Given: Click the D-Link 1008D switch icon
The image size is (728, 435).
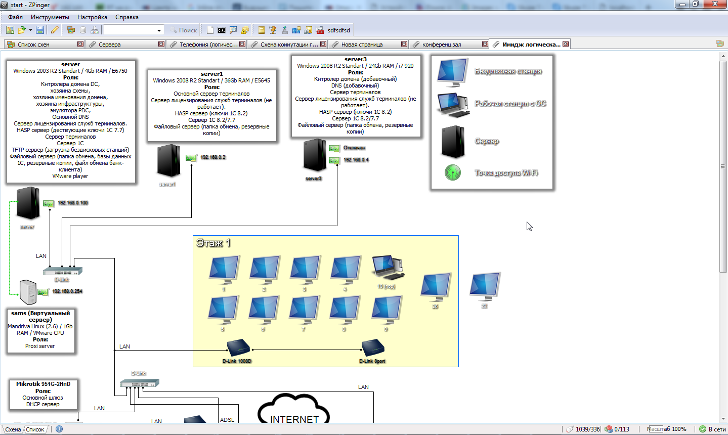Looking at the screenshot, I should (x=238, y=348).
